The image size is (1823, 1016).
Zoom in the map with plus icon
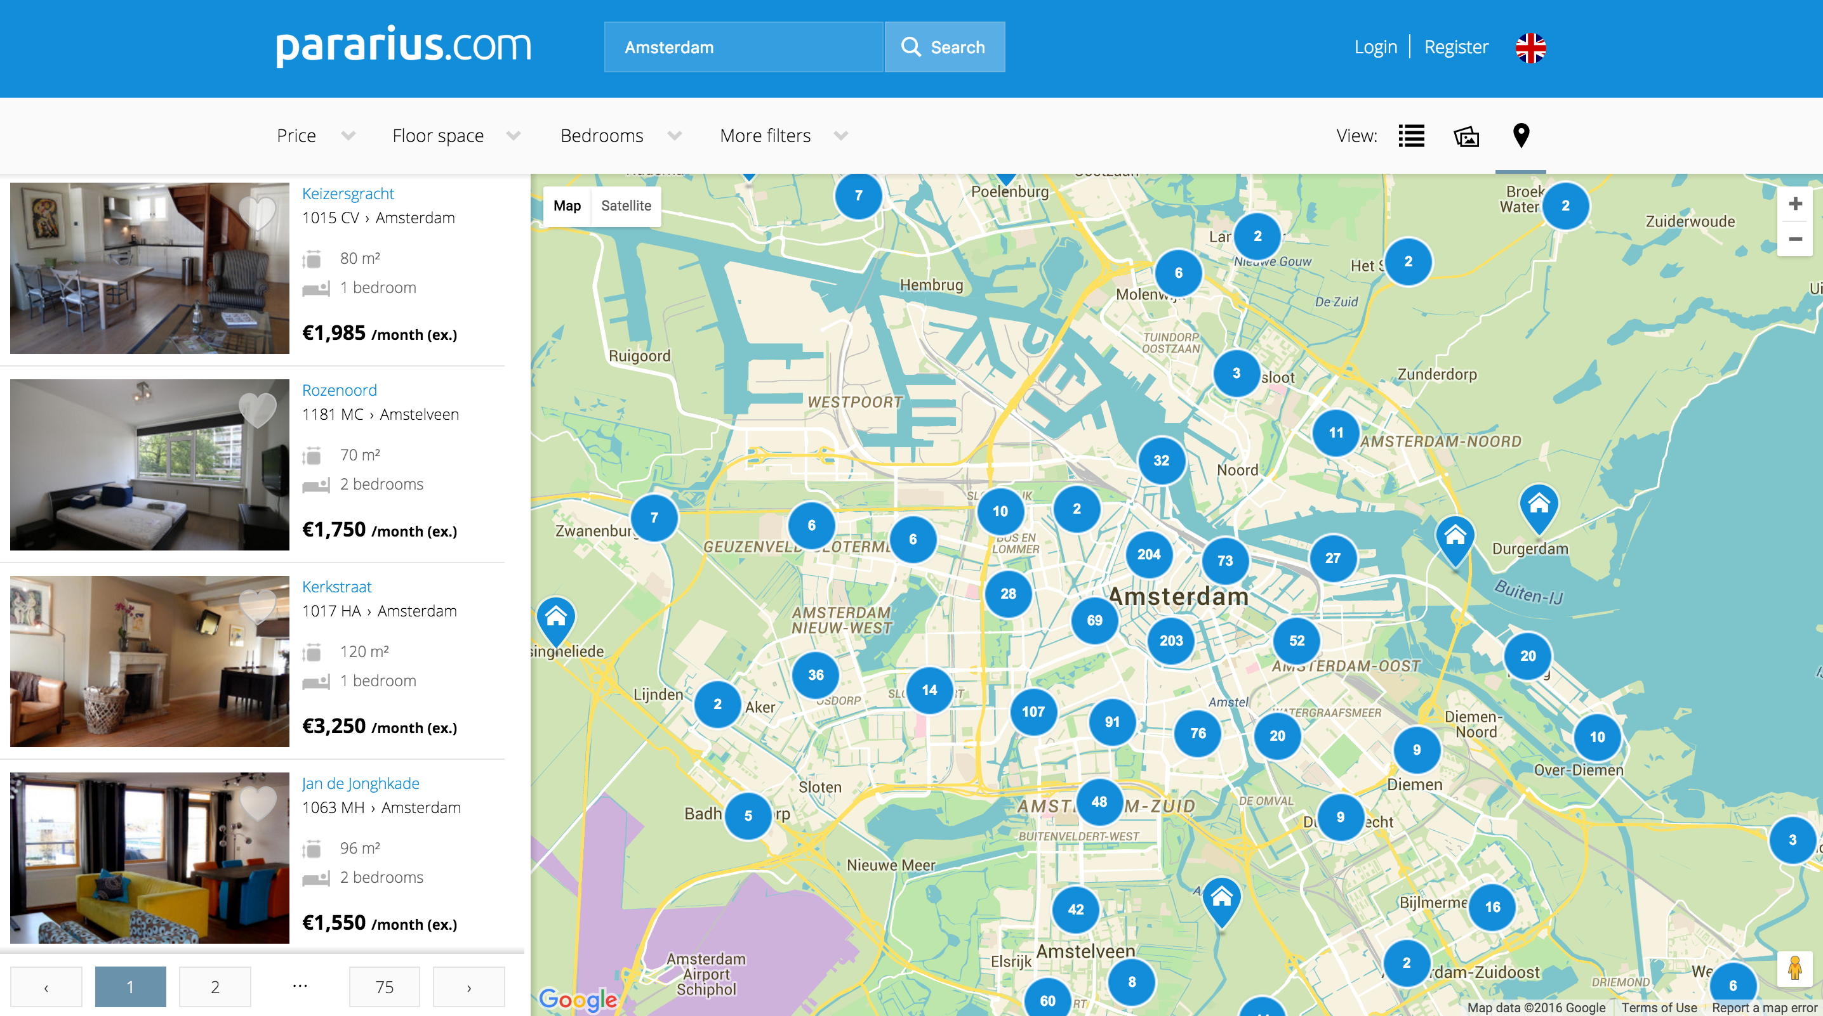coord(1794,204)
